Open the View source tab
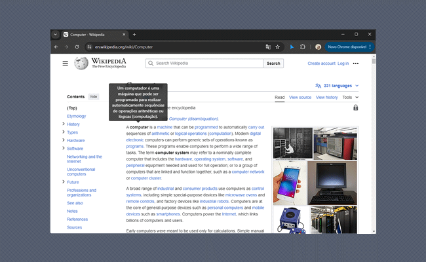Image resolution: width=426 pixels, height=262 pixels. point(300,97)
